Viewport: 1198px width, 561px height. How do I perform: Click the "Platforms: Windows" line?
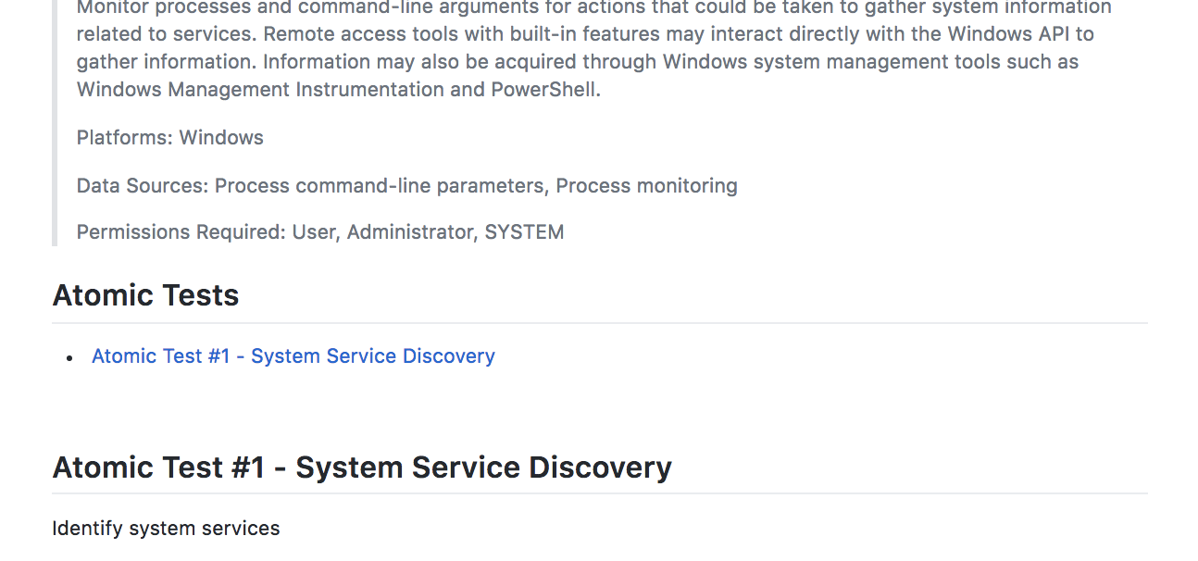click(x=169, y=138)
